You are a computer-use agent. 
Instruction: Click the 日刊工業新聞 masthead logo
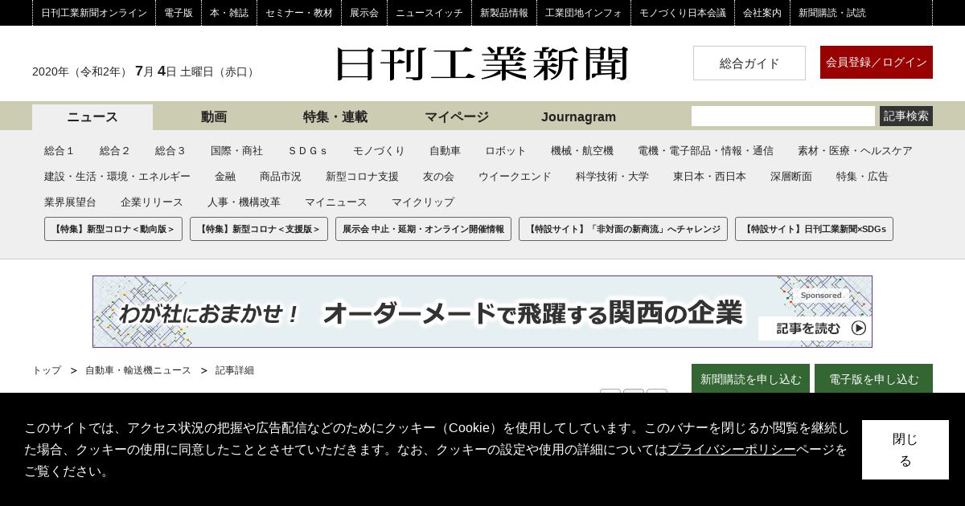482,63
